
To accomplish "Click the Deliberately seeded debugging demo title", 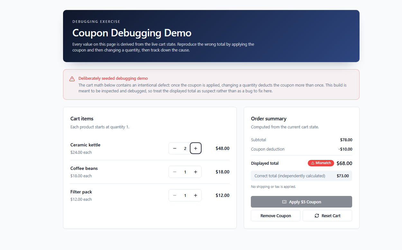I will click(113, 78).
